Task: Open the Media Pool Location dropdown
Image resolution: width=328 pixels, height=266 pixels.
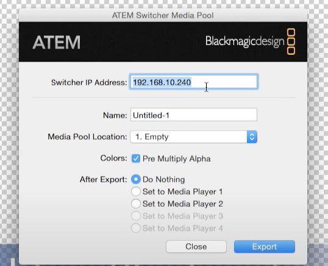Action: 194,137
